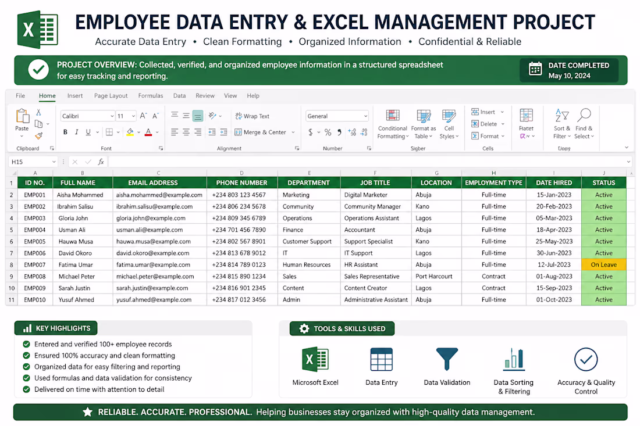Open the Fill Color dropdown arrow

pyautogui.click(x=139, y=132)
